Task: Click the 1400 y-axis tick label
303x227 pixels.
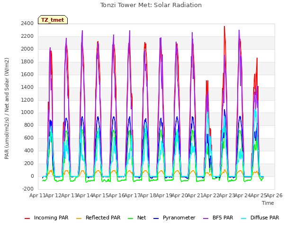Action: (x=27, y=87)
